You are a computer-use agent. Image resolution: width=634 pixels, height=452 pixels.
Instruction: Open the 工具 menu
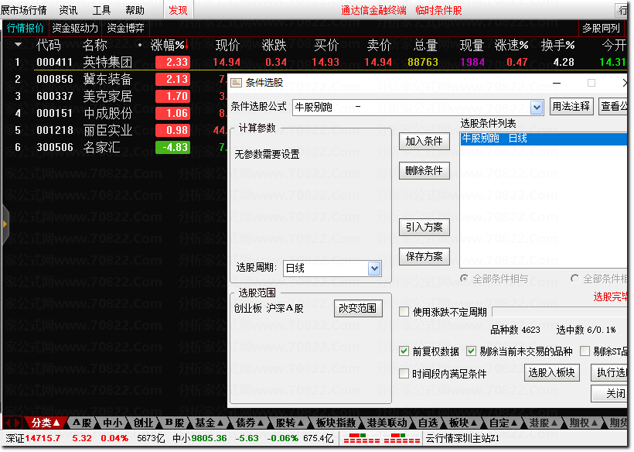[101, 10]
